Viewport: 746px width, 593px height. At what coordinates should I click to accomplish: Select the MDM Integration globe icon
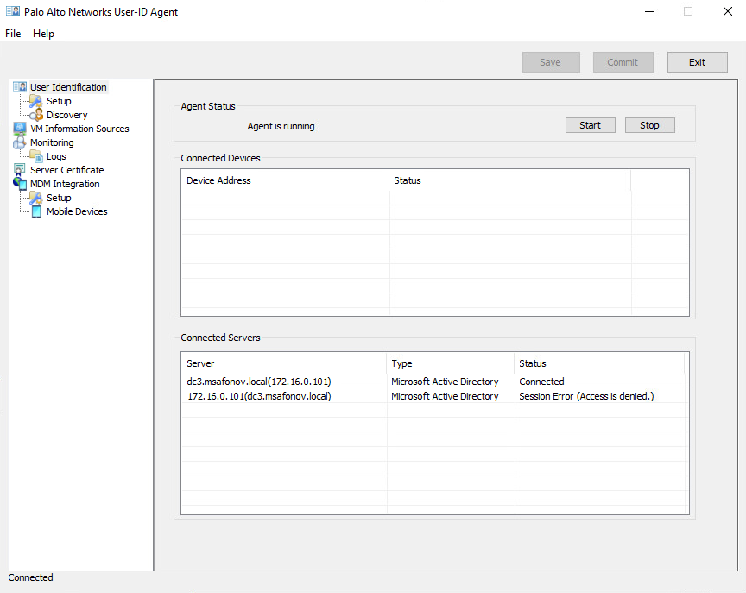pos(20,184)
